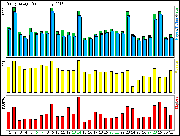The height and width of the screenshot is (136, 180).
Task: Click day 24 on the x-axis
Action: pyautogui.click(x=133, y=132)
